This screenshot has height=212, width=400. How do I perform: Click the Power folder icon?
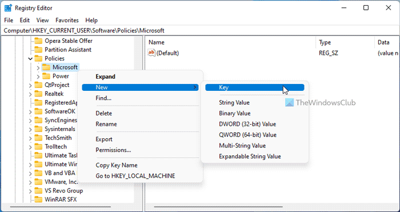(x=46, y=76)
